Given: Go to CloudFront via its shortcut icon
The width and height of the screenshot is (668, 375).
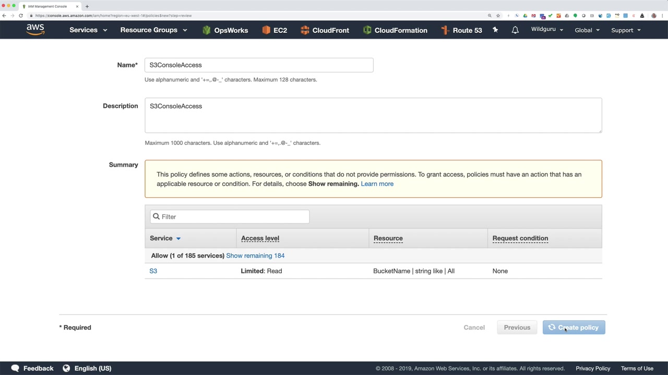Looking at the screenshot, I should pyautogui.click(x=305, y=30).
